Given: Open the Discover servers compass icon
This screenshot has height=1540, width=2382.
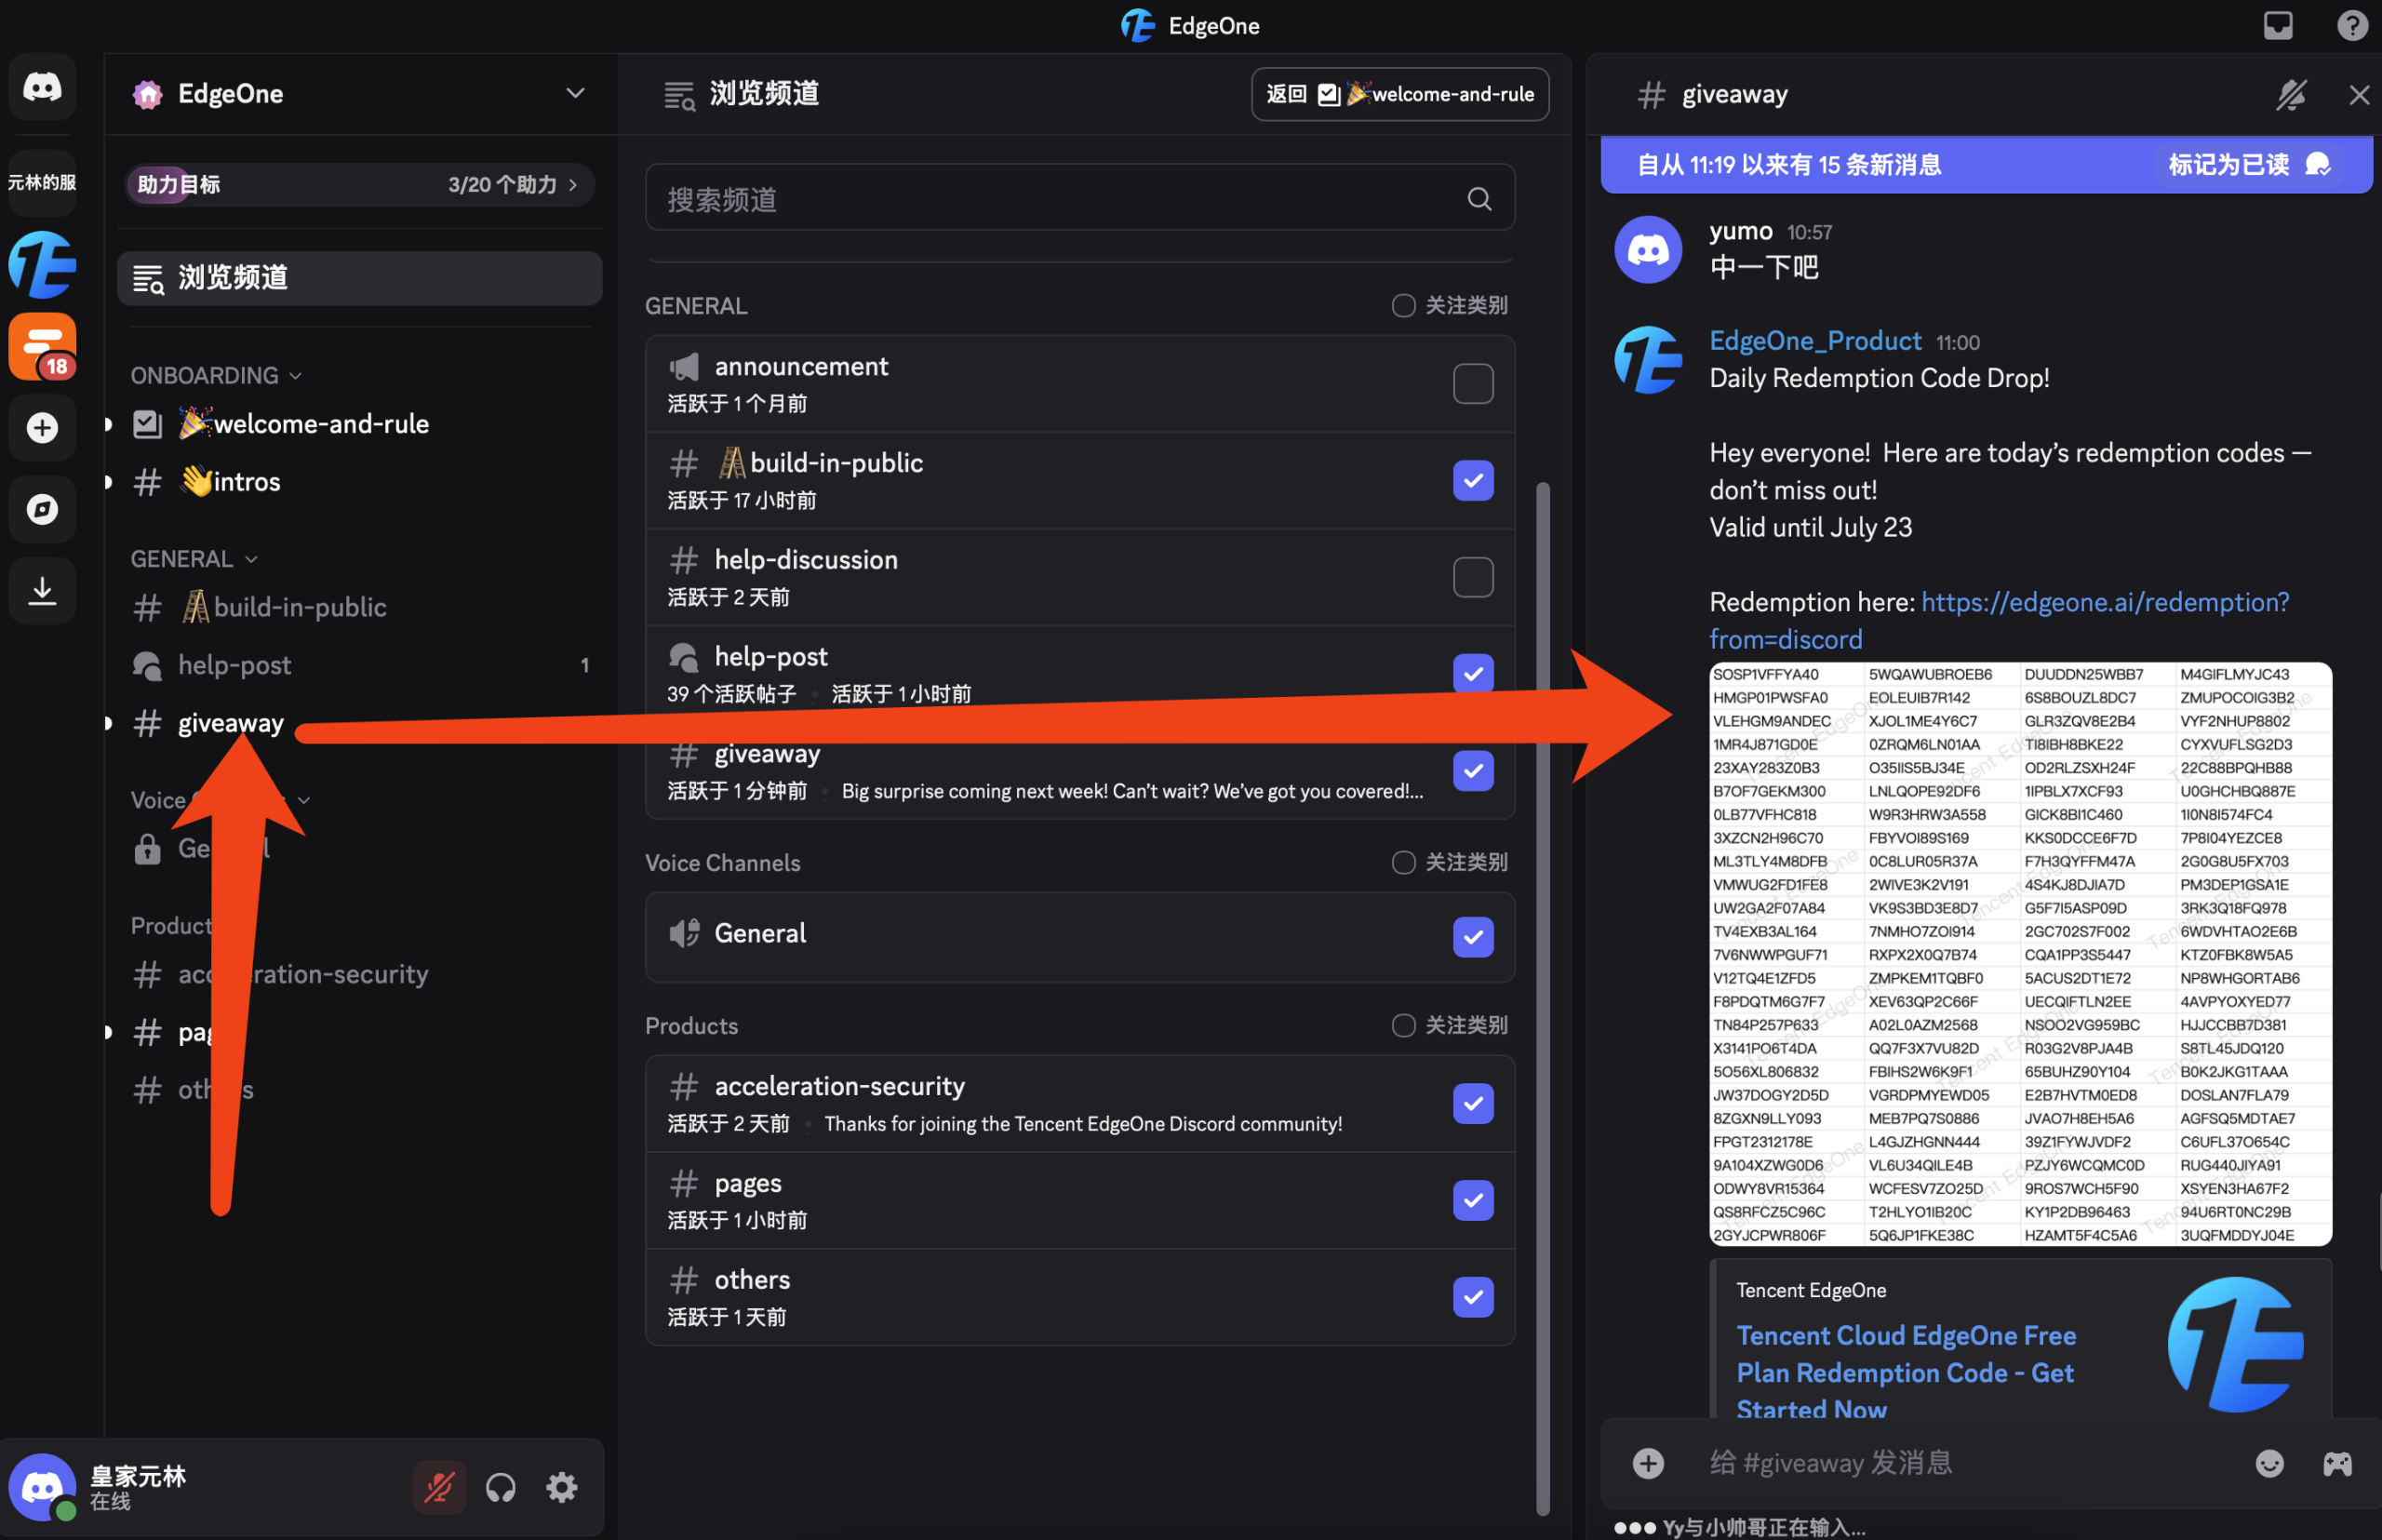Looking at the screenshot, I should [x=42, y=509].
